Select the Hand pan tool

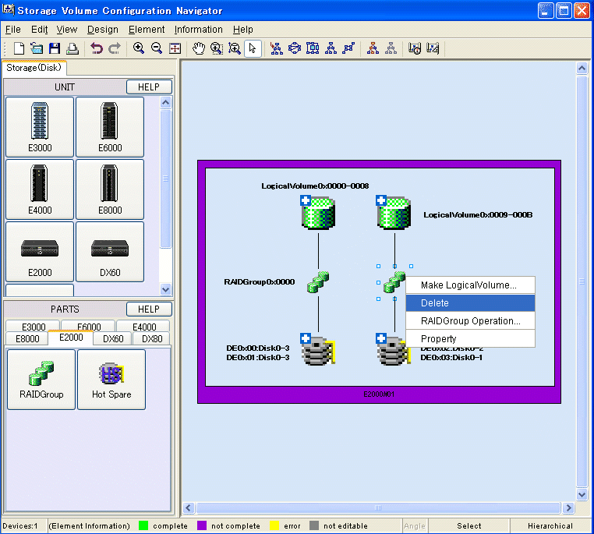coord(199,48)
